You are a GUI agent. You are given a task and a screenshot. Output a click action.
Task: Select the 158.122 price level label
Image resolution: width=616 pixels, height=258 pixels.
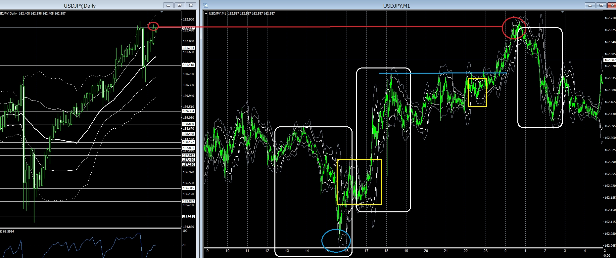[x=188, y=142]
